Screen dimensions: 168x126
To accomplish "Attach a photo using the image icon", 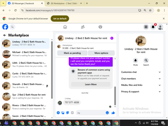I will pyautogui.click(x=63, y=113).
